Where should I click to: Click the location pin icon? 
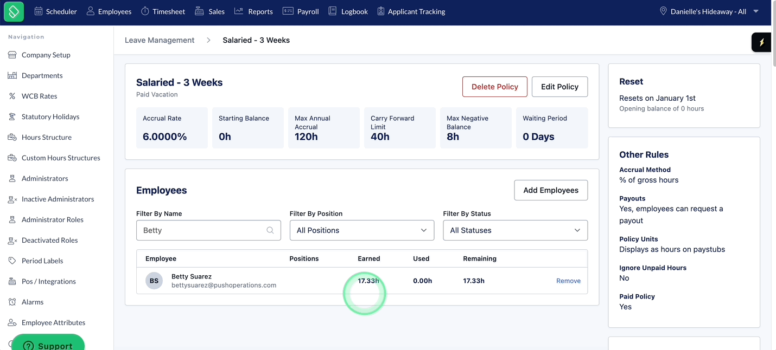[663, 11]
